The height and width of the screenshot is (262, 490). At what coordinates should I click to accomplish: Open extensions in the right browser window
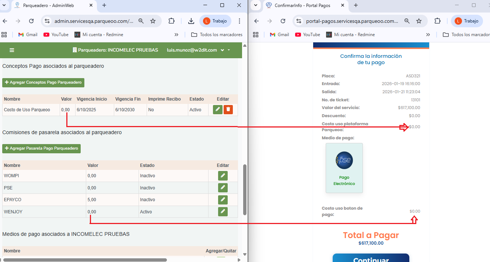click(x=437, y=21)
